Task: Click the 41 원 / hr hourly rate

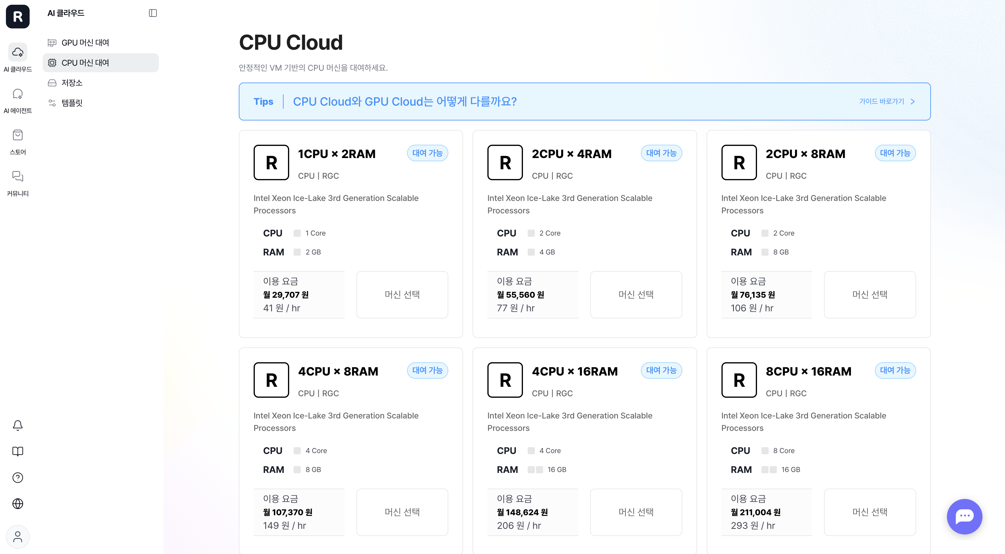Action: coord(281,308)
